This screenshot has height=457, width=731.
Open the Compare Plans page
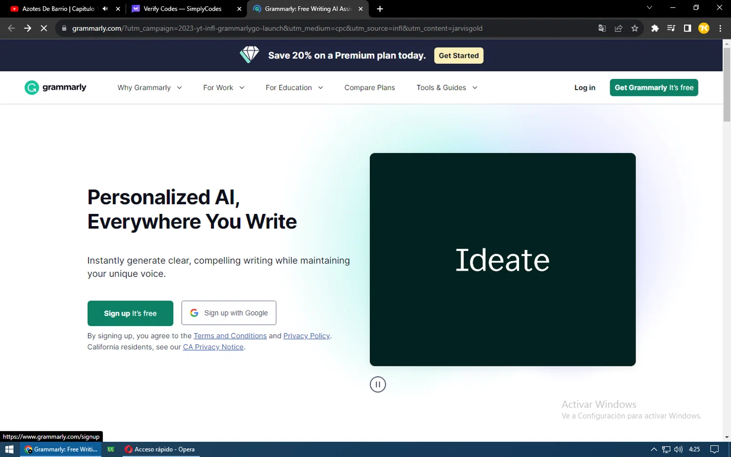[x=369, y=88]
